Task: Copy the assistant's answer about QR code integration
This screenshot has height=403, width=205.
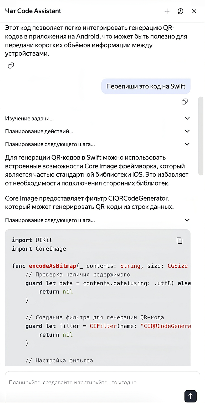Action: (x=11, y=65)
